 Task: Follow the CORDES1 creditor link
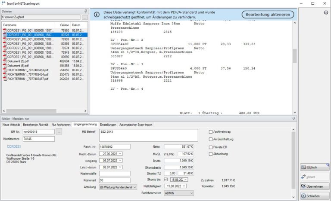click(14, 146)
